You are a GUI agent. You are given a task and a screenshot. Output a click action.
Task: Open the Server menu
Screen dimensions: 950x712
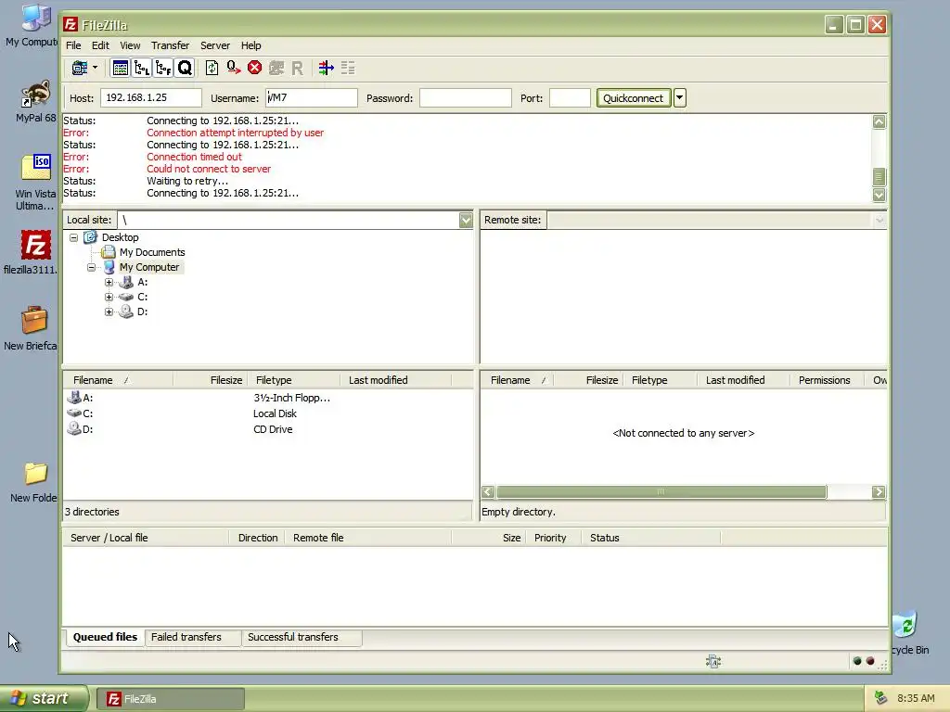[215, 45]
